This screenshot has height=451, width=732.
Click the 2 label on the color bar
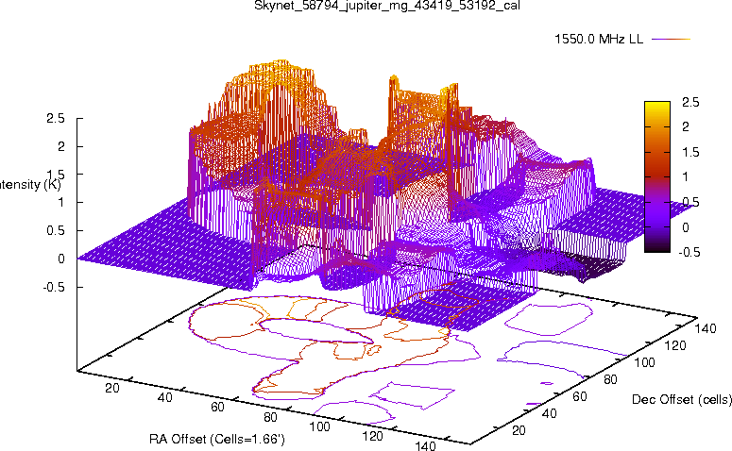pyautogui.click(x=686, y=126)
